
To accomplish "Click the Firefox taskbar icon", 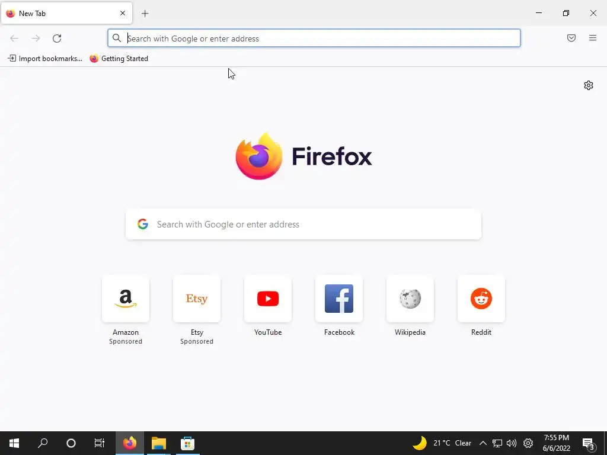I will click(130, 443).
